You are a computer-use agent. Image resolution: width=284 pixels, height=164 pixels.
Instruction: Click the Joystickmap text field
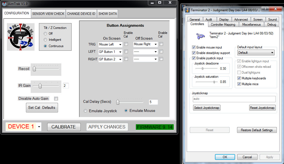234,99
